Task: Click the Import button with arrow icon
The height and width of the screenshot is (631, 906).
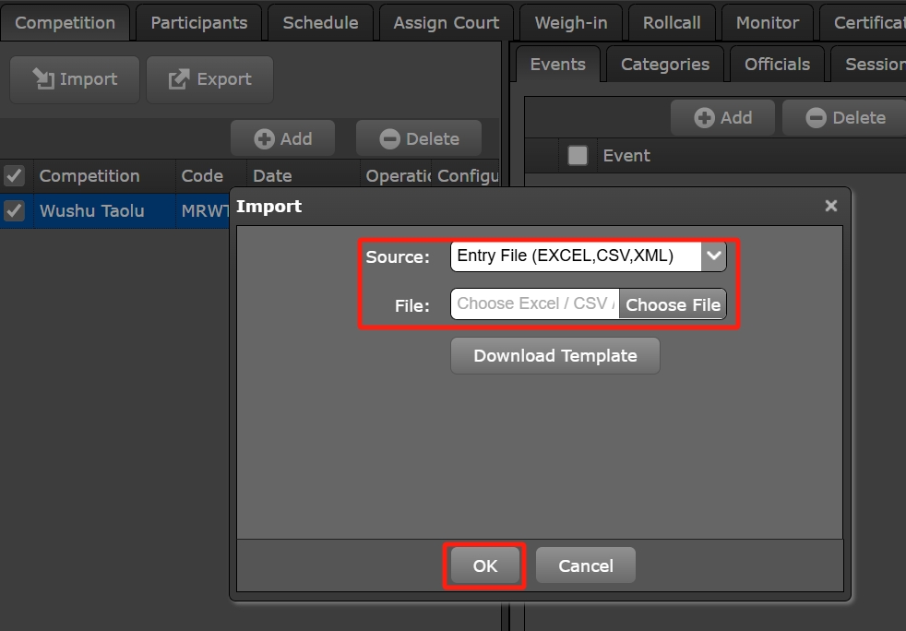Action: [75, 79]
